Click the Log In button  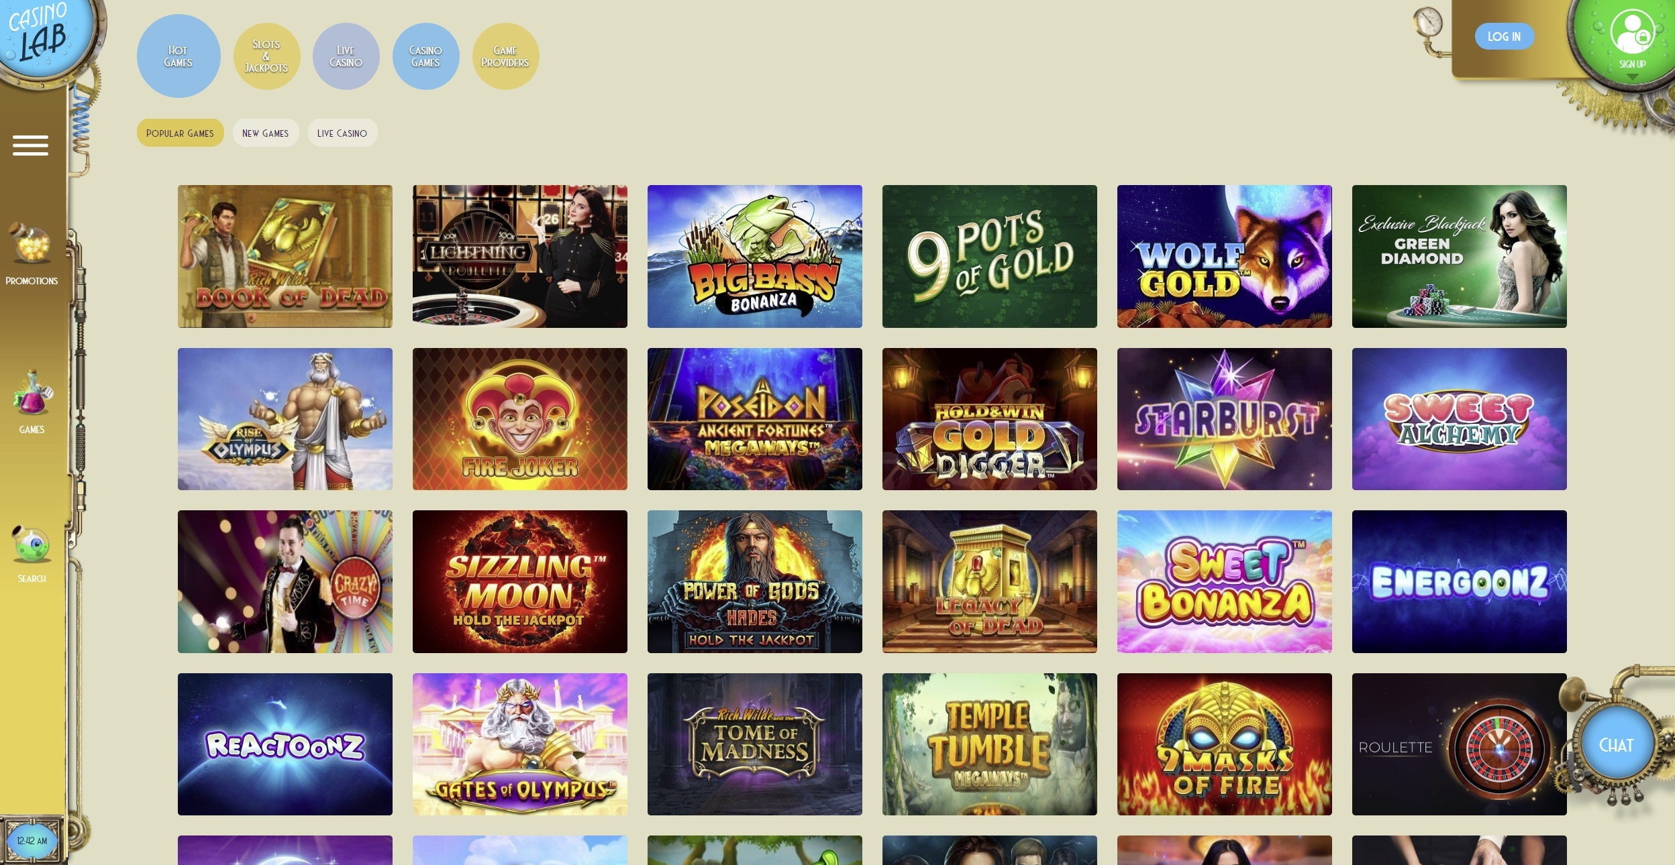click(1504, 36)
